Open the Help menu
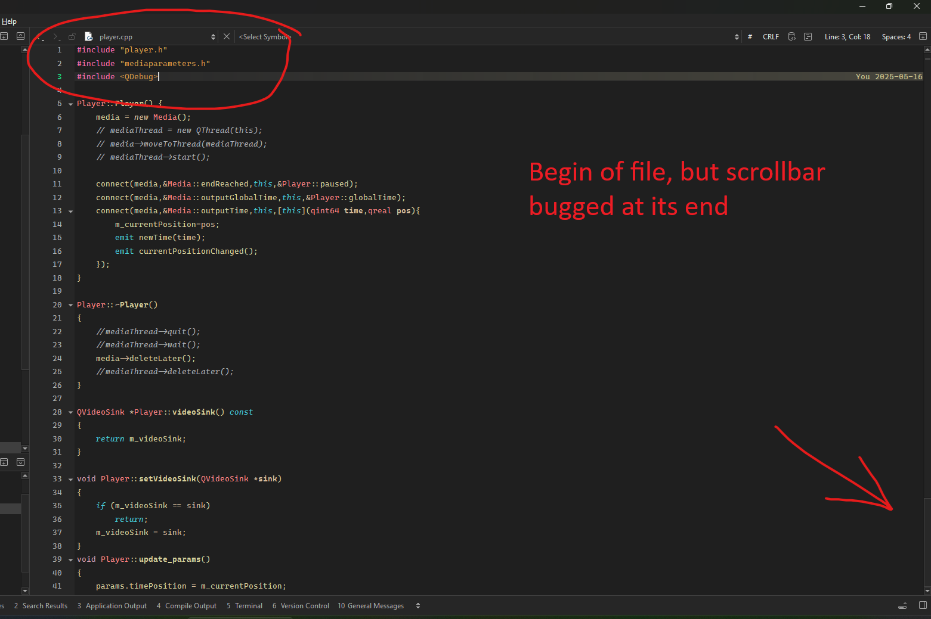Screen dimensions: 931x619 pyautogui.click(x=9, y=21)
